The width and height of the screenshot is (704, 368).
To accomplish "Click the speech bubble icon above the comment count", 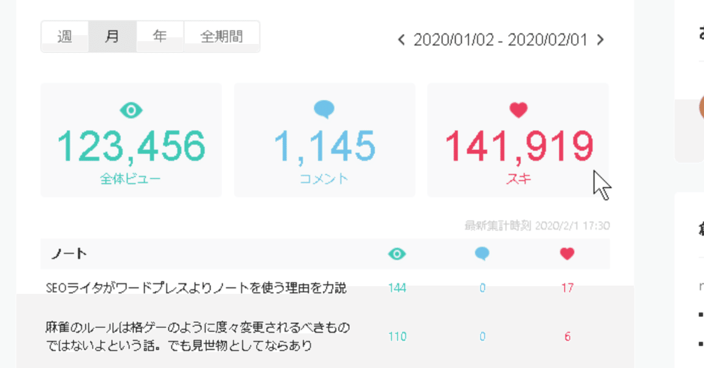I will 324,110.
